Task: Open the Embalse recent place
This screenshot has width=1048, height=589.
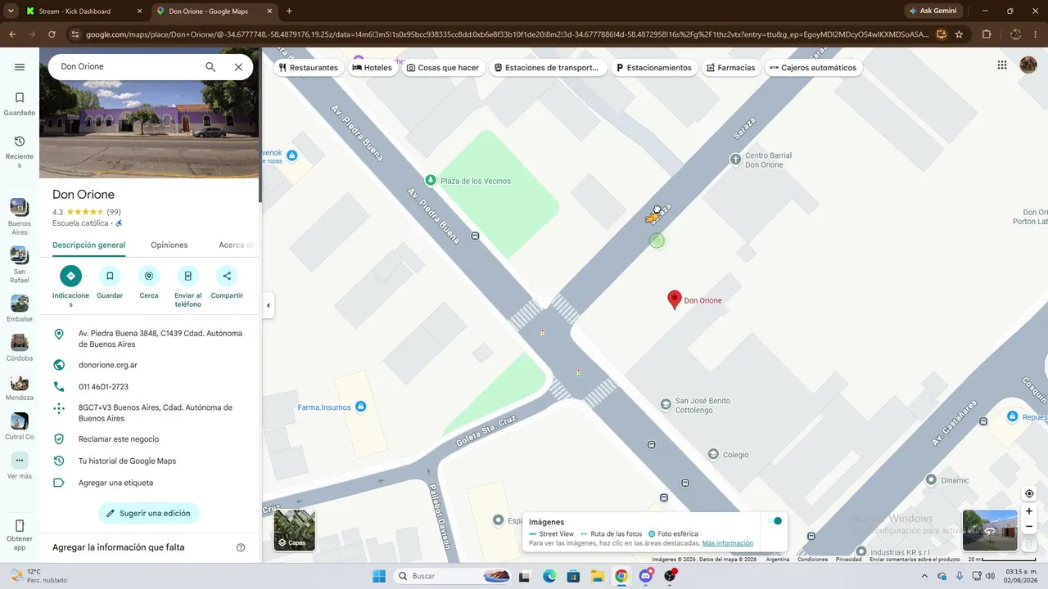Action: coord(20,308)
